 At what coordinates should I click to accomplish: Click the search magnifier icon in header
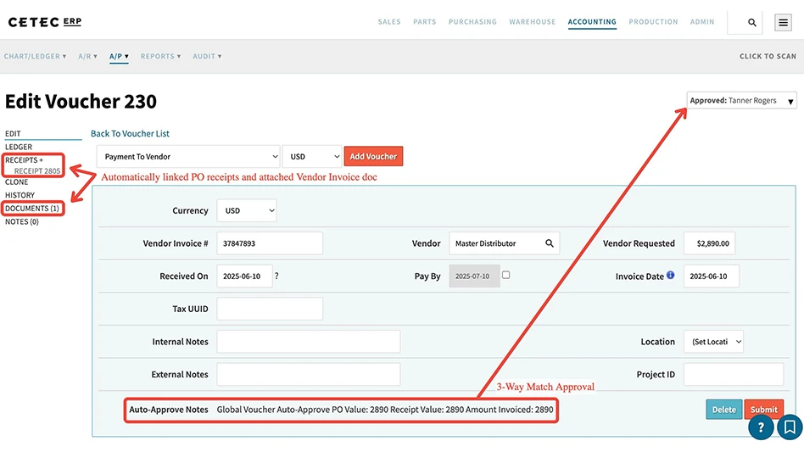(752, 23)
